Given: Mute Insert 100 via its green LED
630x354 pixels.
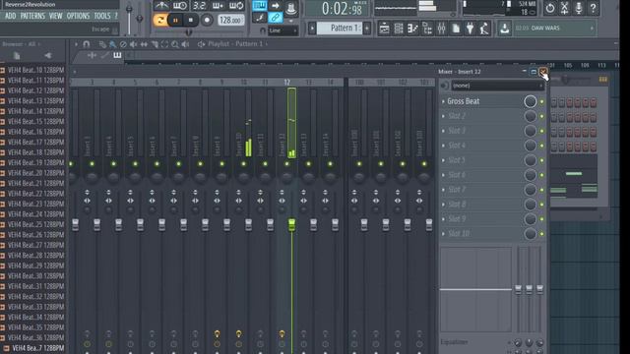Looking at the screenshot, I should tap(359, 164).
